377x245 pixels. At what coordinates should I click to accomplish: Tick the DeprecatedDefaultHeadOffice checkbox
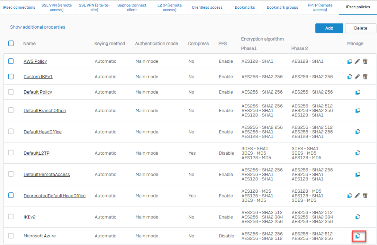pos(11,195)
